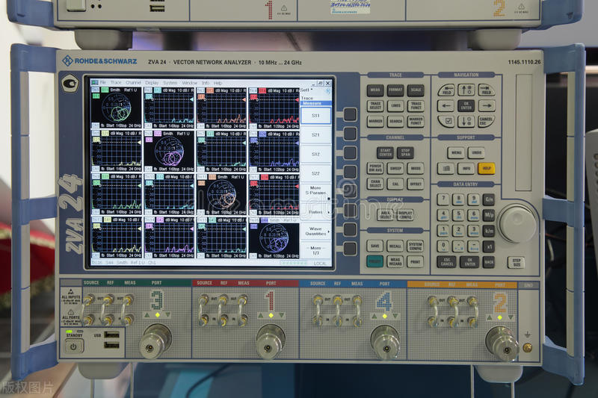Tap the yellow HELP key
The width and height of the screenshot is (598, 398).
[487, 168]
